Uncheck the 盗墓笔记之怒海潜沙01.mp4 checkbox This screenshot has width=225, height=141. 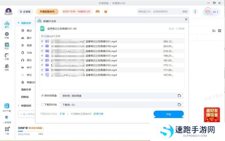[42, 41]
